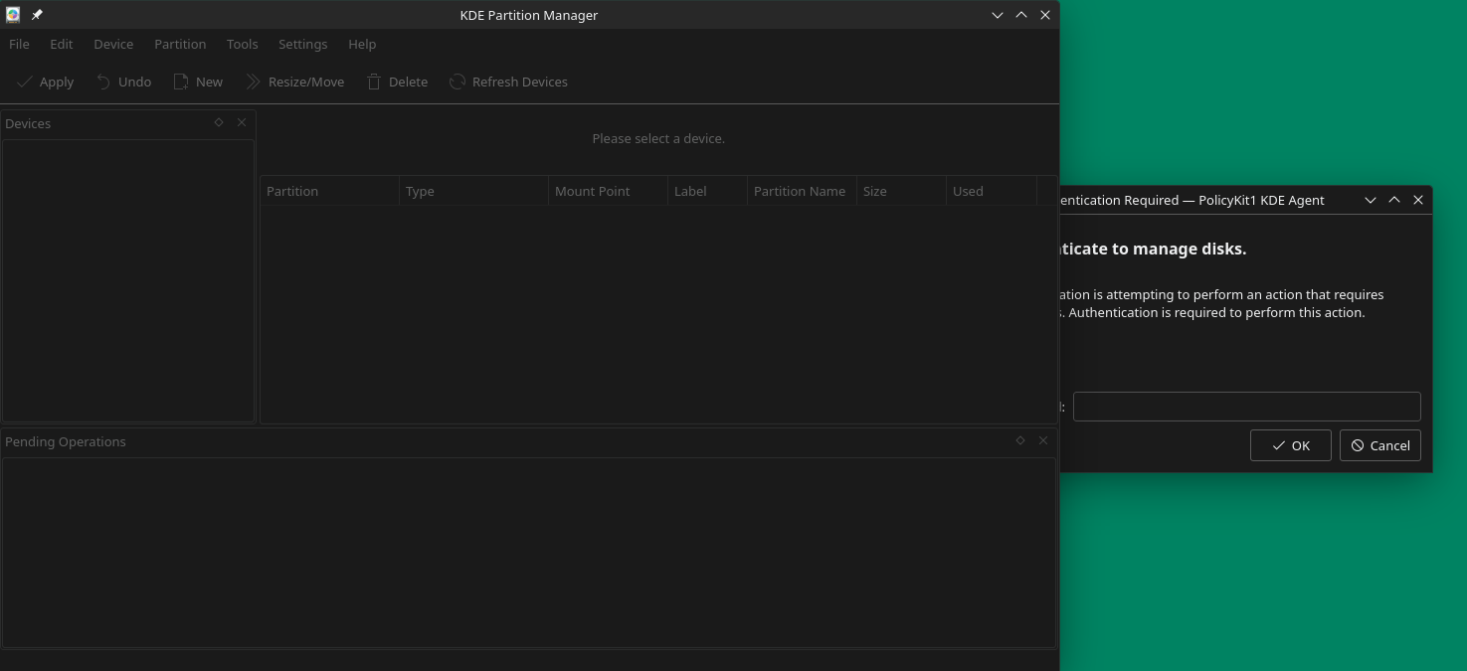The height and width of the screenshot is (671, 1467).
Task: Open the File menu
Action: 19,44
